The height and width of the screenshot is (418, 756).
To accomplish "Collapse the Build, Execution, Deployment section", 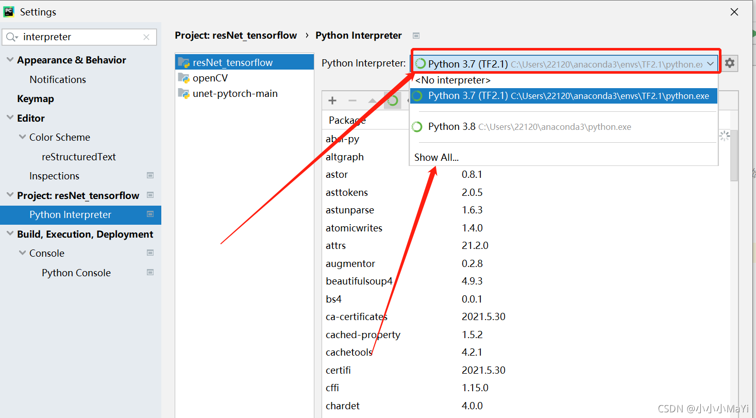I will [x=10, y=234].
